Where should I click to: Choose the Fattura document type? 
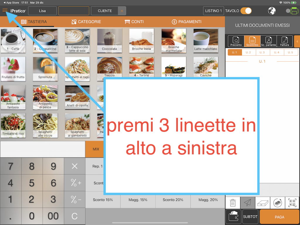[x=284, y=41]
